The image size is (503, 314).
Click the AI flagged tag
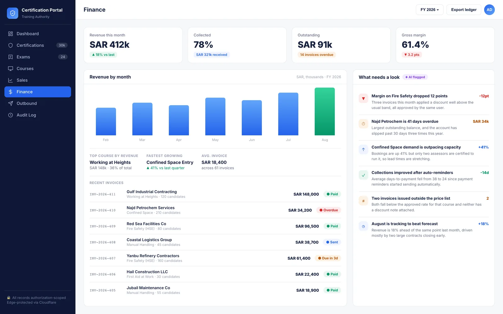coord(415,77)
